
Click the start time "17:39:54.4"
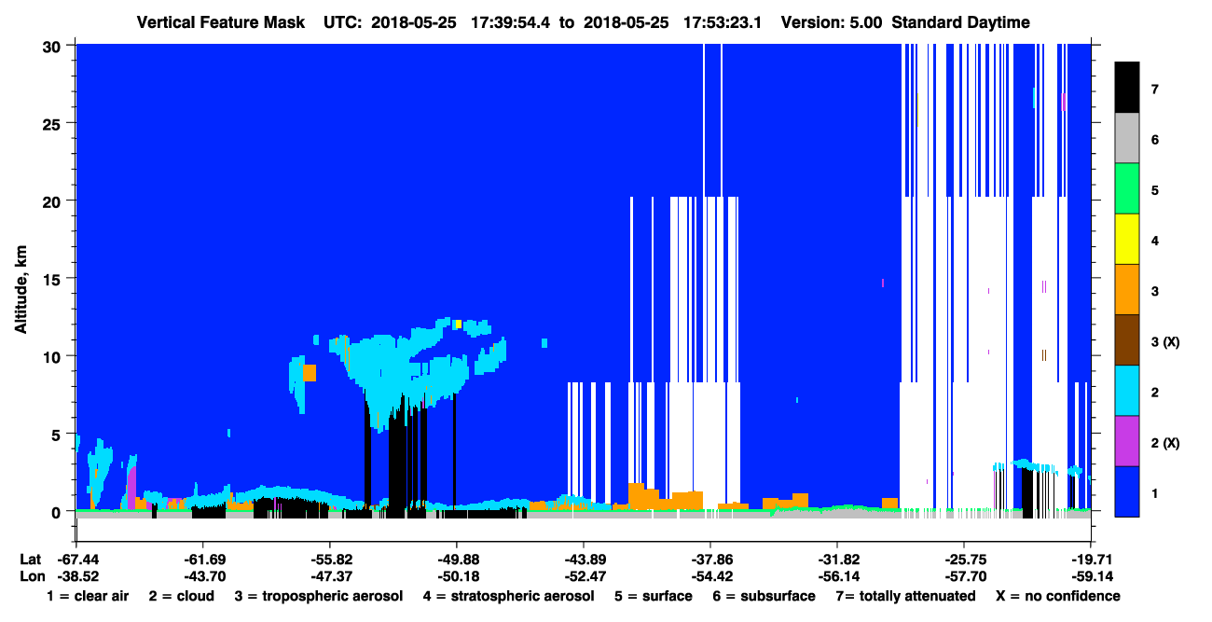click(510, 22)
